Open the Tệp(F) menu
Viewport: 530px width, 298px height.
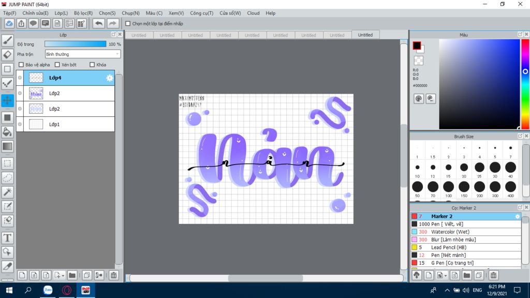[9, 13]
